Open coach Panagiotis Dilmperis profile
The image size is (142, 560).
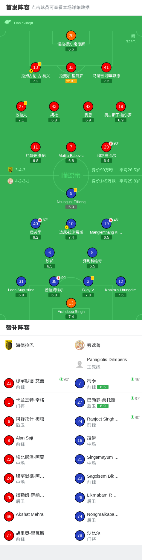(106, 363)
